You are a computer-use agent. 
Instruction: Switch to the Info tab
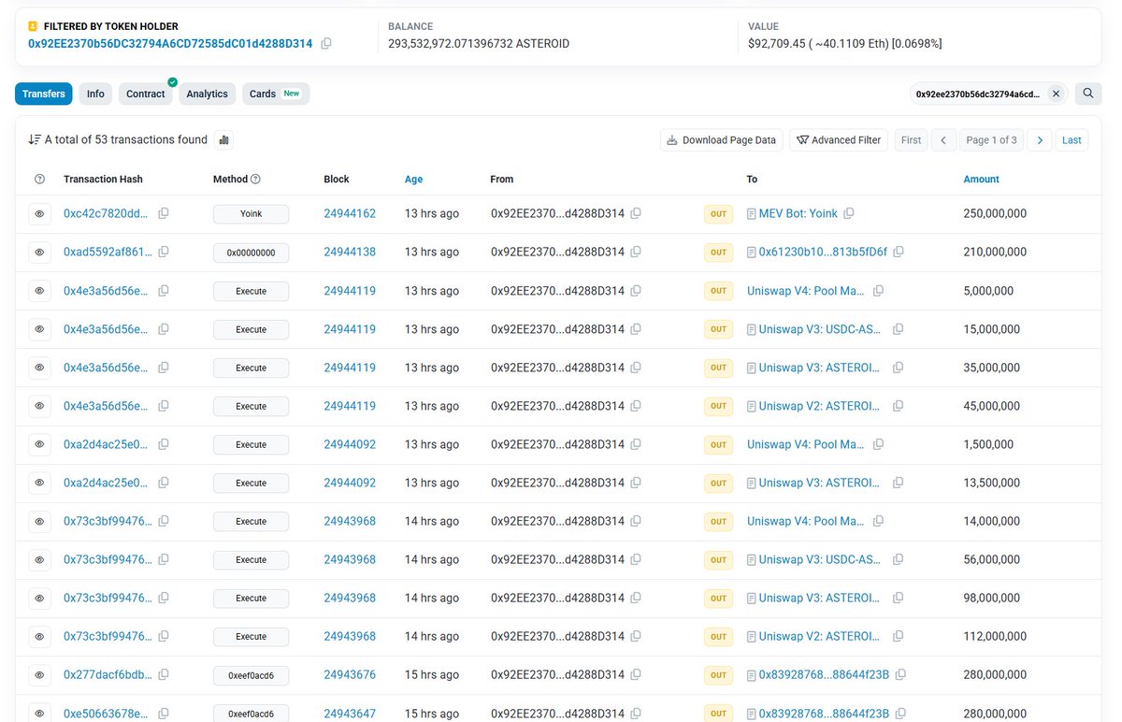[x=95, y=94]
